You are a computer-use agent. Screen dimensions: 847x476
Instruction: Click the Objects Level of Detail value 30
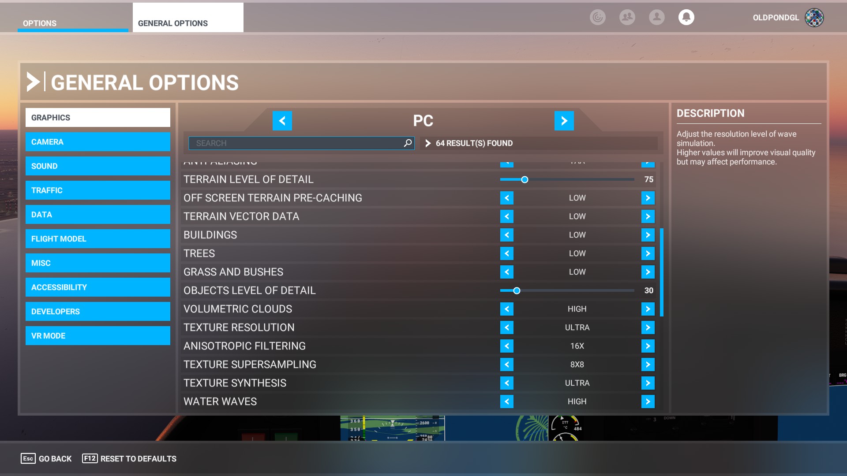click(x=649, y=290)
